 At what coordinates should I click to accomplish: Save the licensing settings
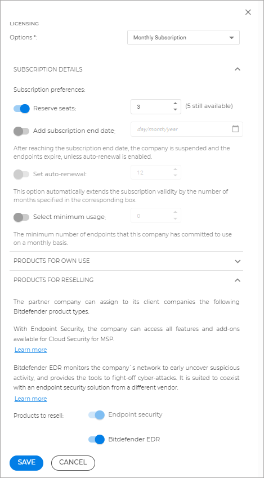pyautogui.click(x=26, y=462)
